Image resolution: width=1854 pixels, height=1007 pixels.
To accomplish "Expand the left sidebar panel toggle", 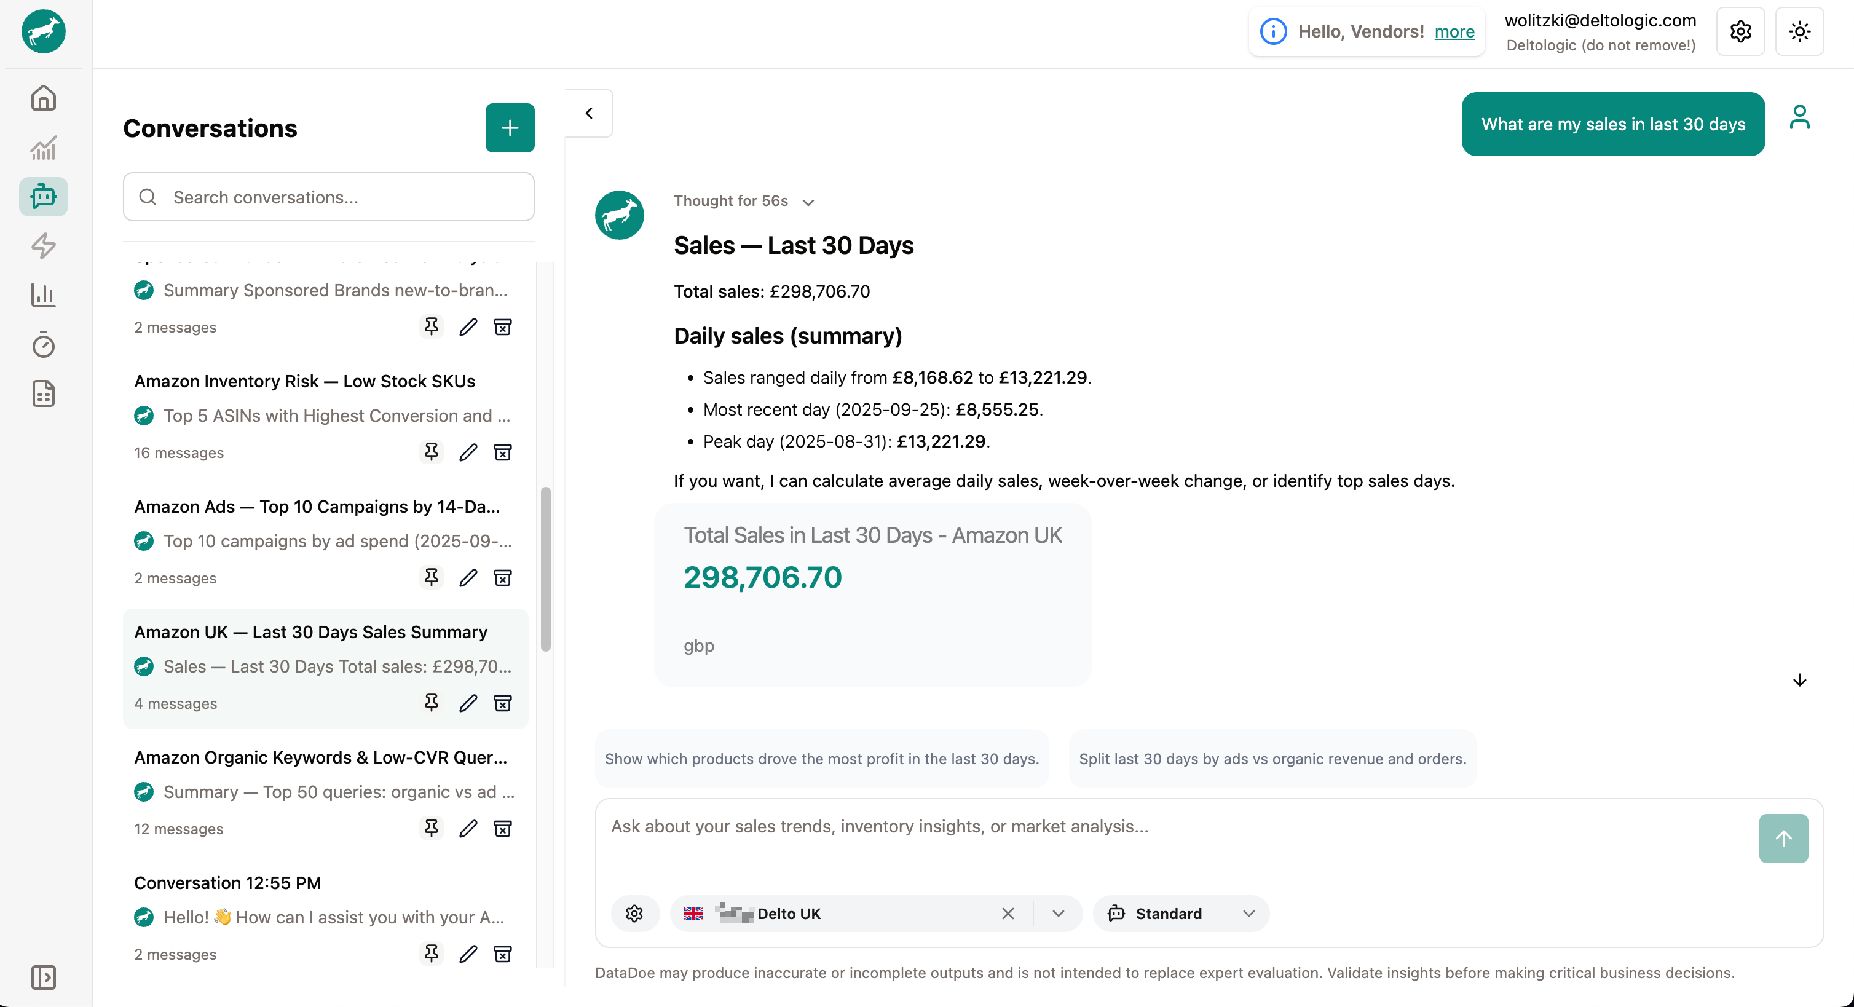I will pos(43,977).
